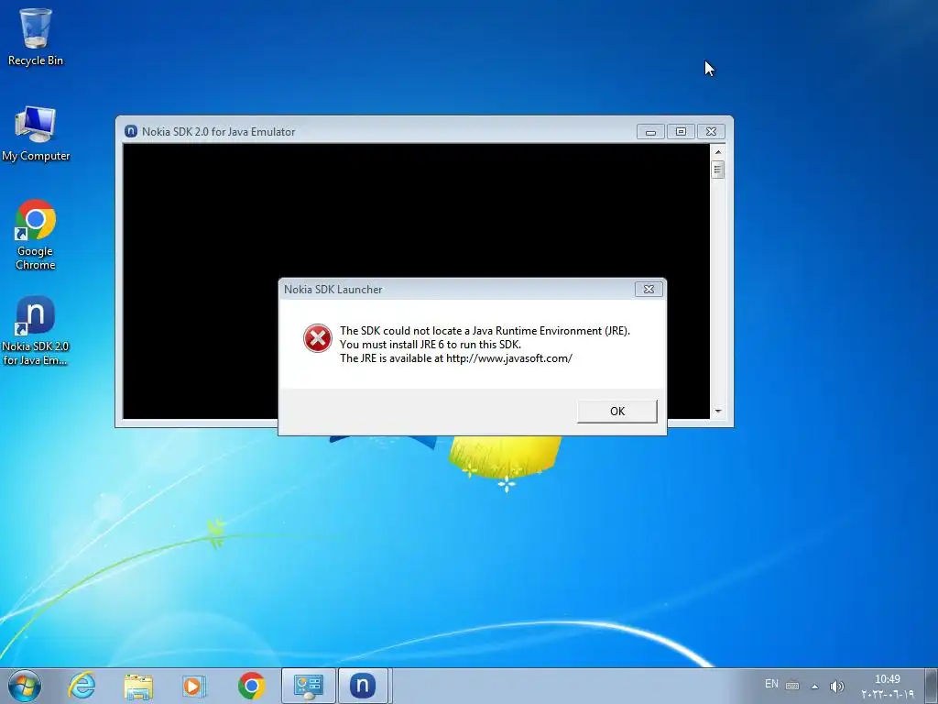Close the Nokia SDK 2.0 Emulator window
Image resolution: width=938 pixels, height=704 pixels.
(711, 132)
